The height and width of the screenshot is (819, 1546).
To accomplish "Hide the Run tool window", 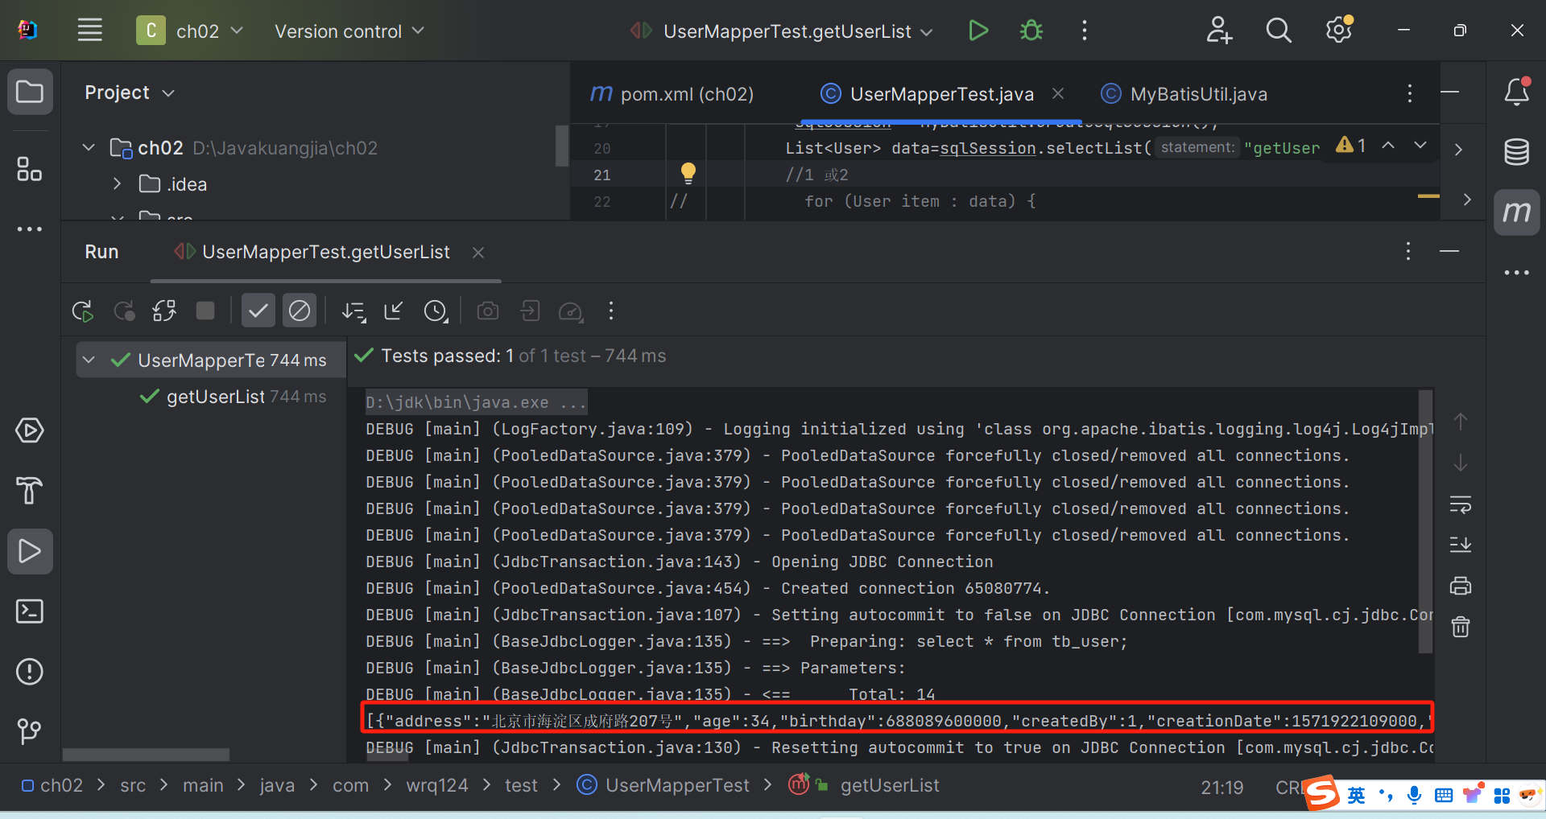I will tap(1449, 251).
